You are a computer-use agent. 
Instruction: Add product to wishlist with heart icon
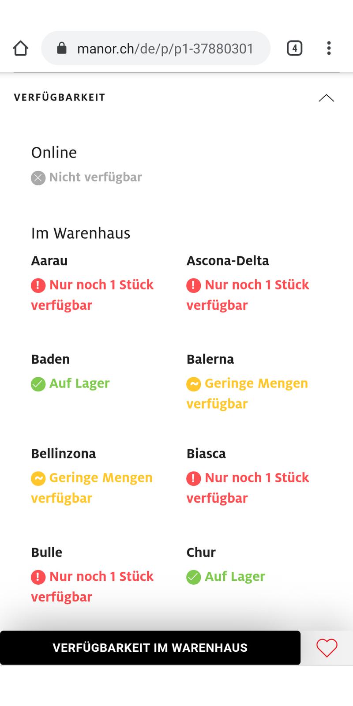point(327,648)
